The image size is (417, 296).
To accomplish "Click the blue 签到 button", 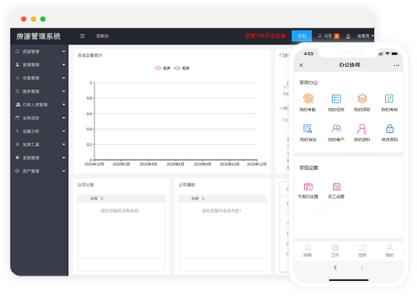I will (301, 35).
